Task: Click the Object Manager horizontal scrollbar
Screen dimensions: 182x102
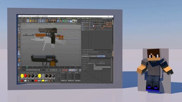Action: [88, 50]
